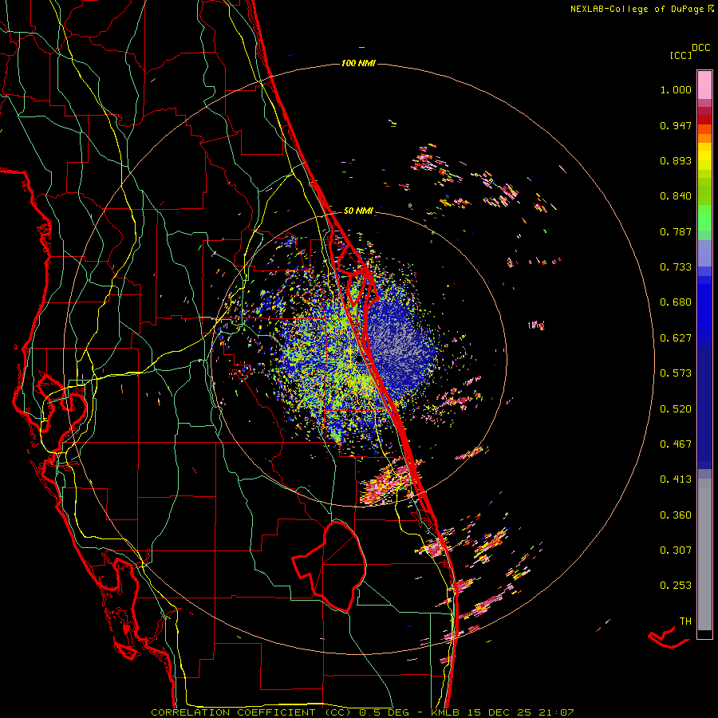Click the 15 DEC 25 date text
718x718 pixels.
(500, 712)
